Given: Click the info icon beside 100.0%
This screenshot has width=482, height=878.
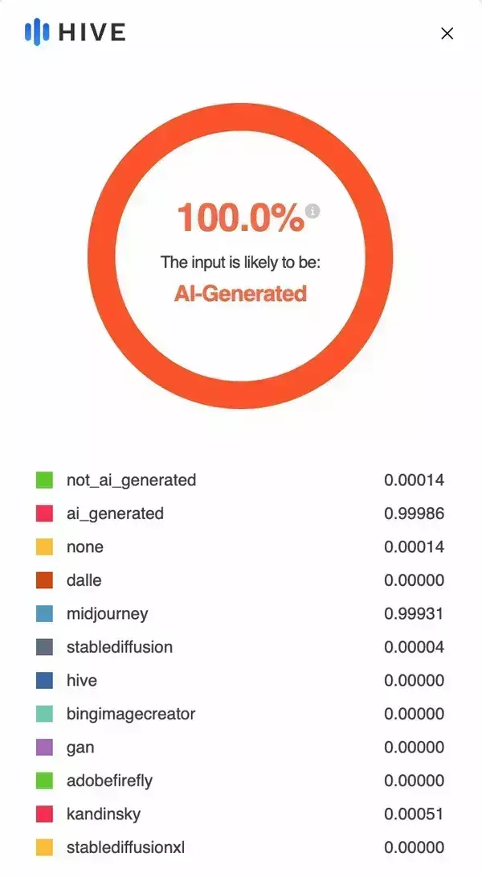Looking at the screenshot, I should tap(313, 211).
